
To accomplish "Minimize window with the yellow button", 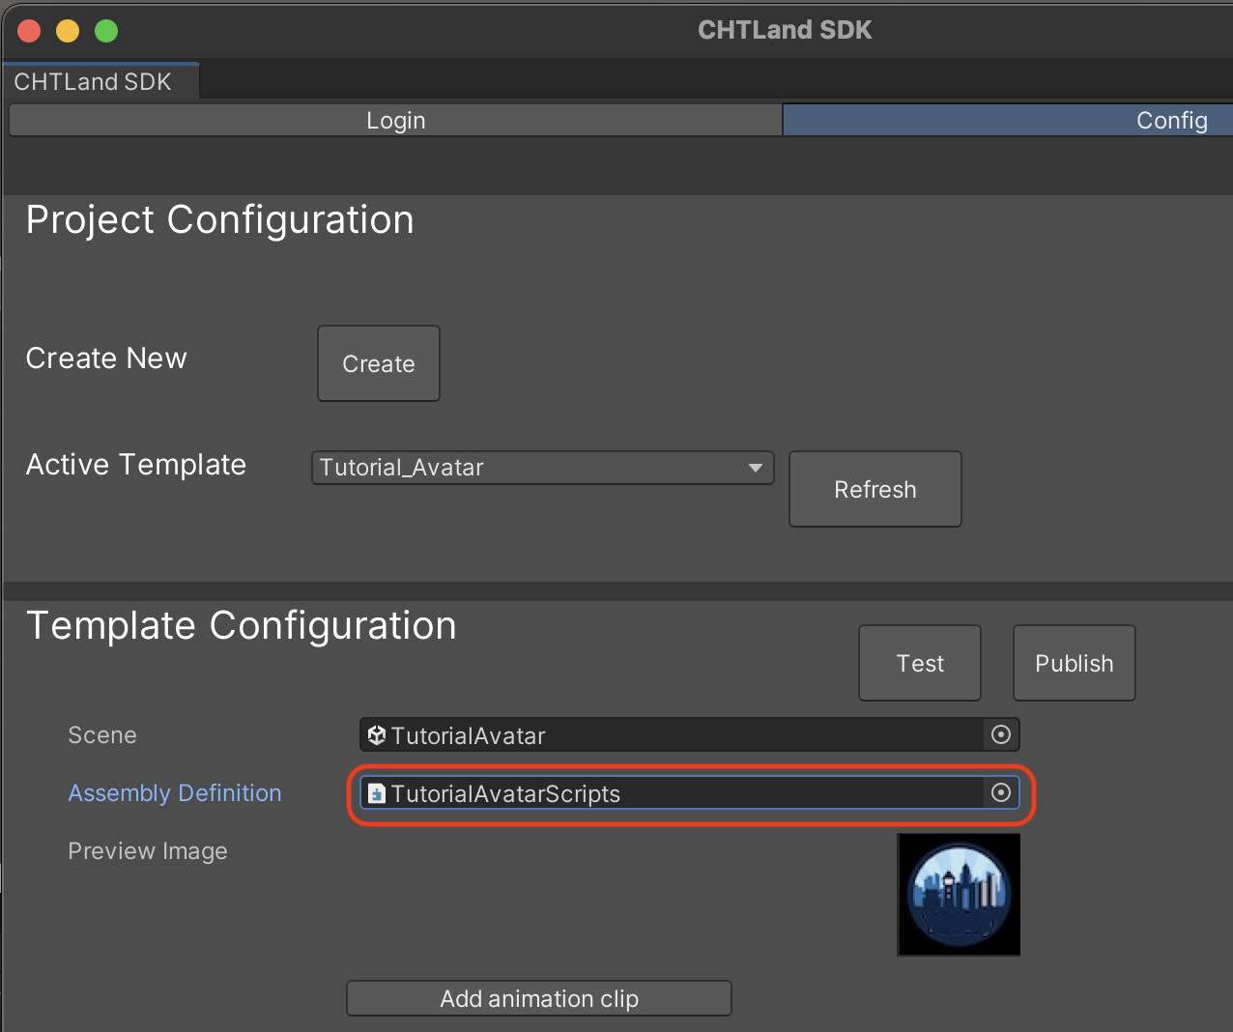I will pyautogui.click(x=68, y=31).
